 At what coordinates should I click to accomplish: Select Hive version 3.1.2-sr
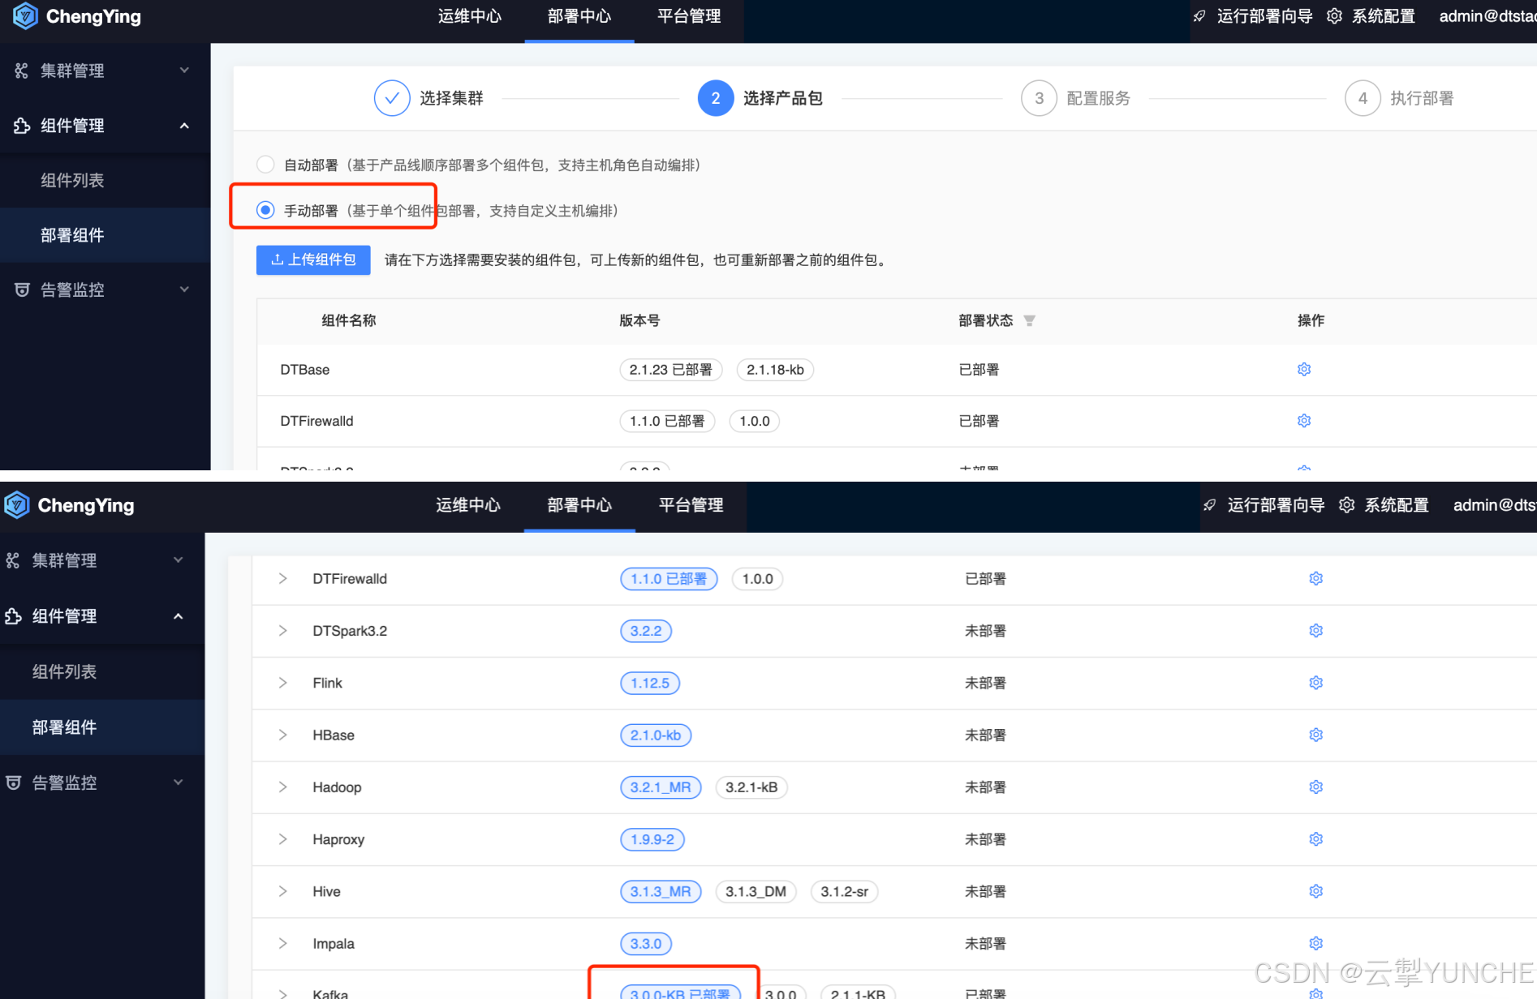coord(844,891)
